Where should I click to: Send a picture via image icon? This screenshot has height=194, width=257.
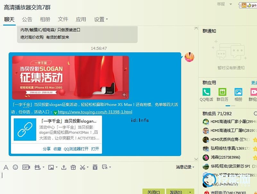51,167
